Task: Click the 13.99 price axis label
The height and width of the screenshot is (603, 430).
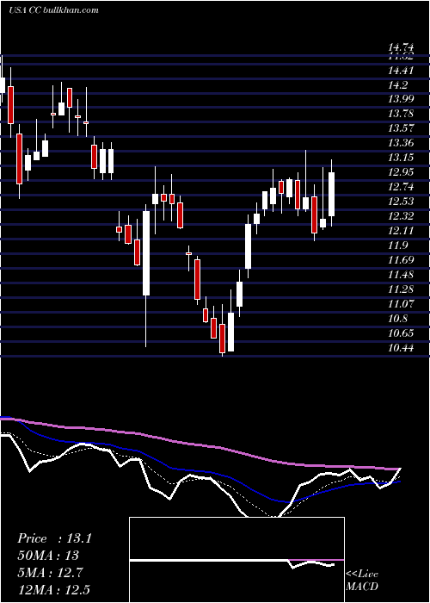Action: (x=402, y=99)
